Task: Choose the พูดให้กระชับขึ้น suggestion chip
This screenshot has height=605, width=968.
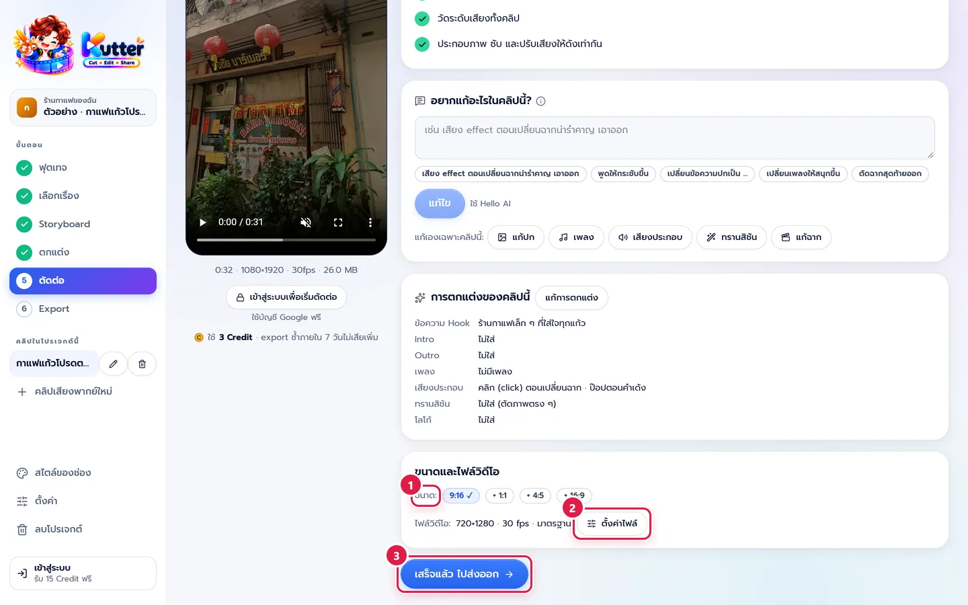Action: pos(623,173)
